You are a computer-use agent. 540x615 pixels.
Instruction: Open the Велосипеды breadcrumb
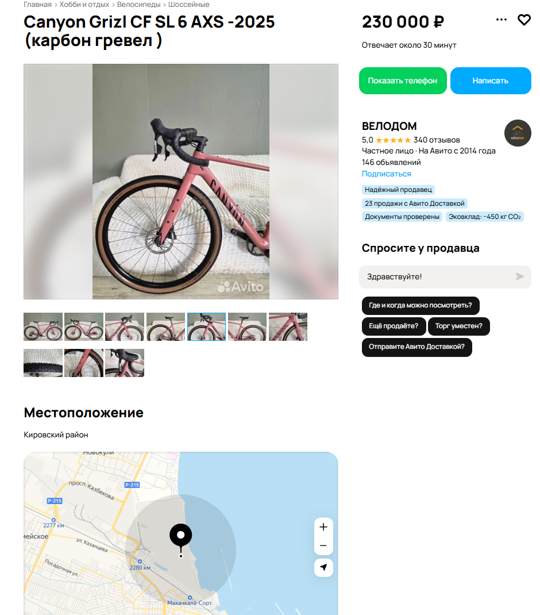point(138,5)
